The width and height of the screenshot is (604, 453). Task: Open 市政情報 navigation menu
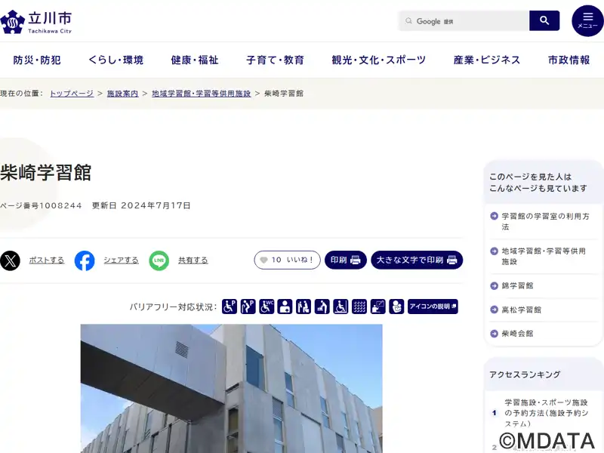coord(569,60)
